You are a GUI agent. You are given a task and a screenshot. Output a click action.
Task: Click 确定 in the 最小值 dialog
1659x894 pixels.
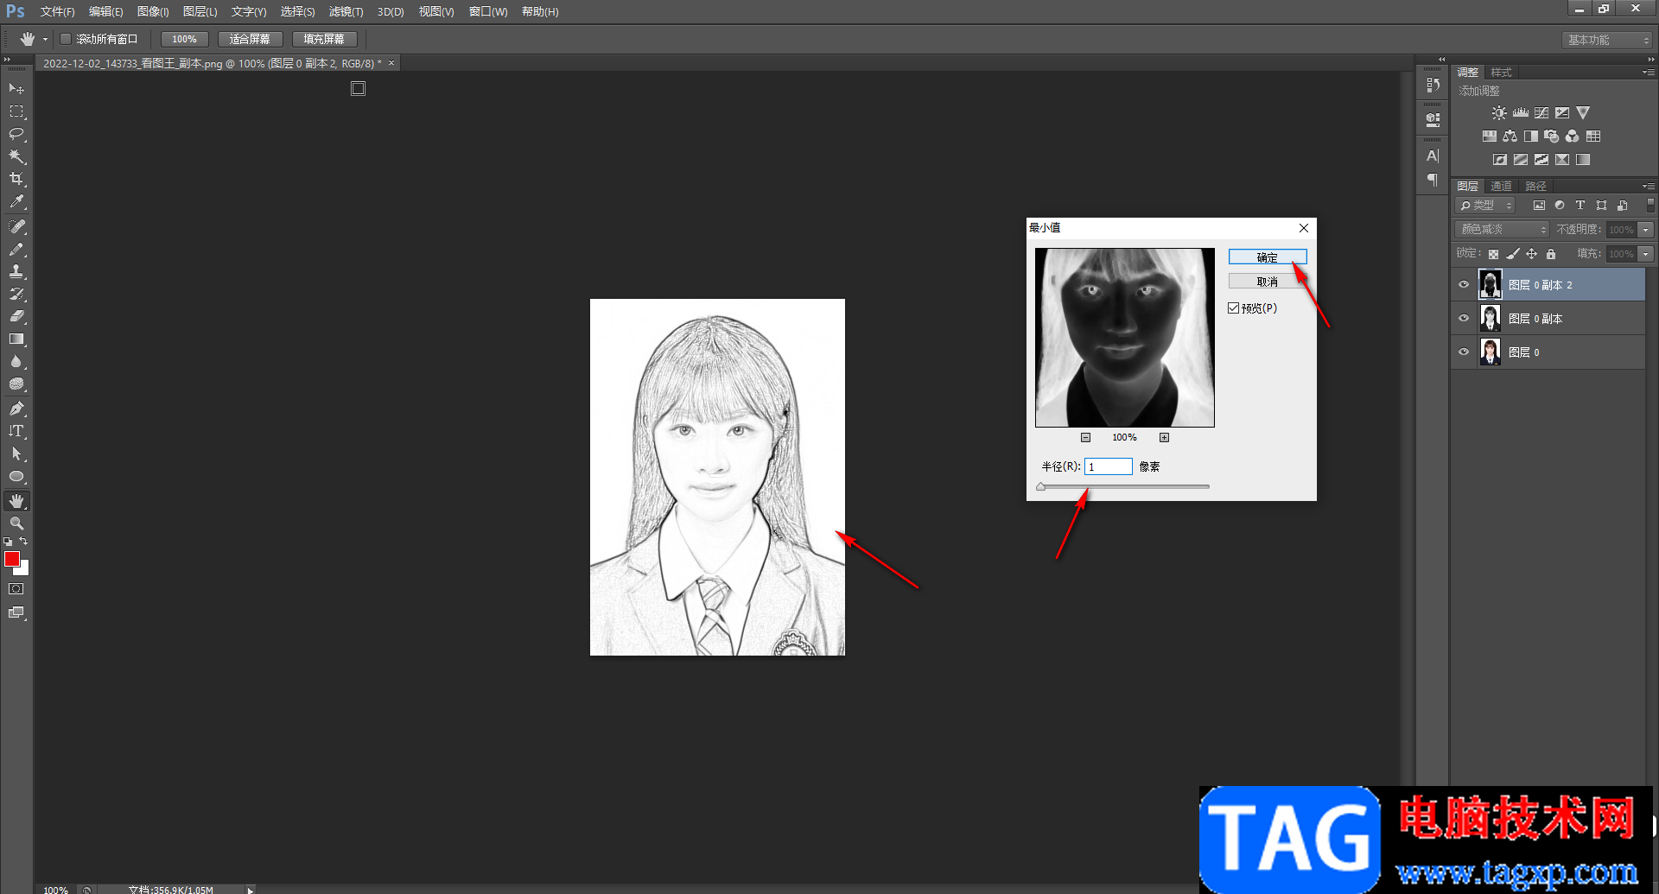(1268, 257)
